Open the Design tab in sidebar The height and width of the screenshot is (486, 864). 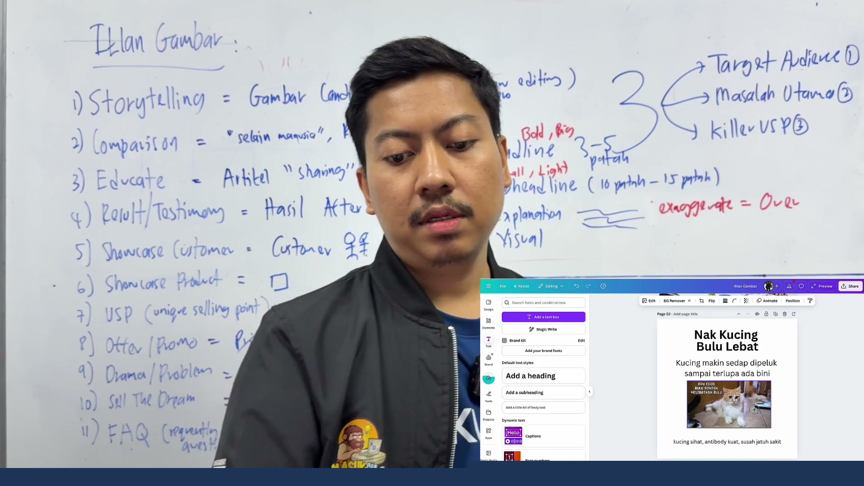click(489, 305)
